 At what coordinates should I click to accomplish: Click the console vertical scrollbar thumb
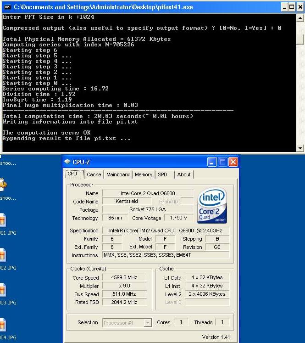[300, 39]
